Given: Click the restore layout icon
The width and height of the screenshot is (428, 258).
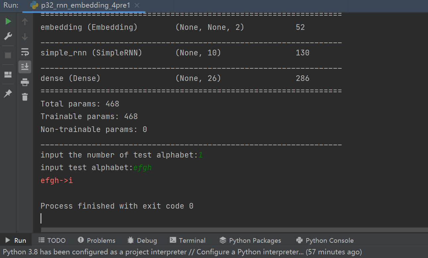Looking at the screenshot, I should [x=8, y=75].
